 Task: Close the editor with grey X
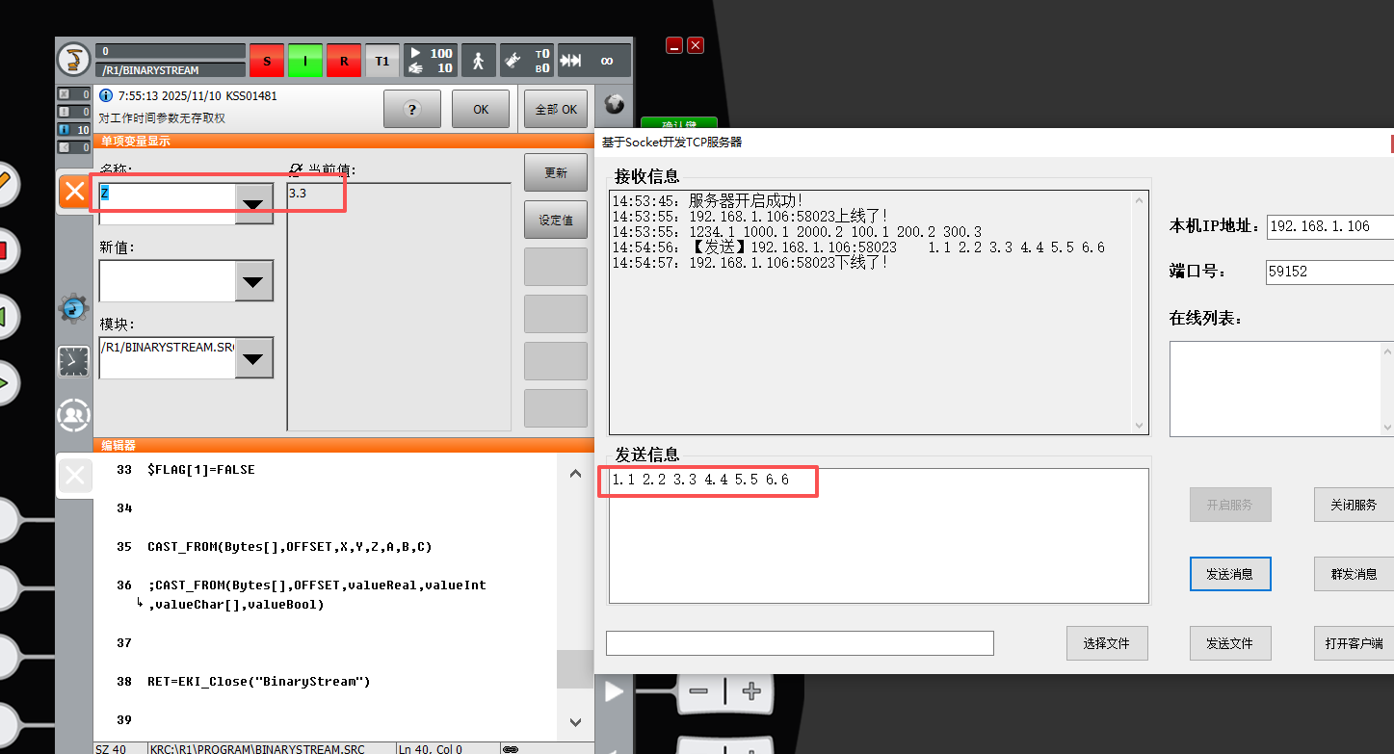coord(74,475)
